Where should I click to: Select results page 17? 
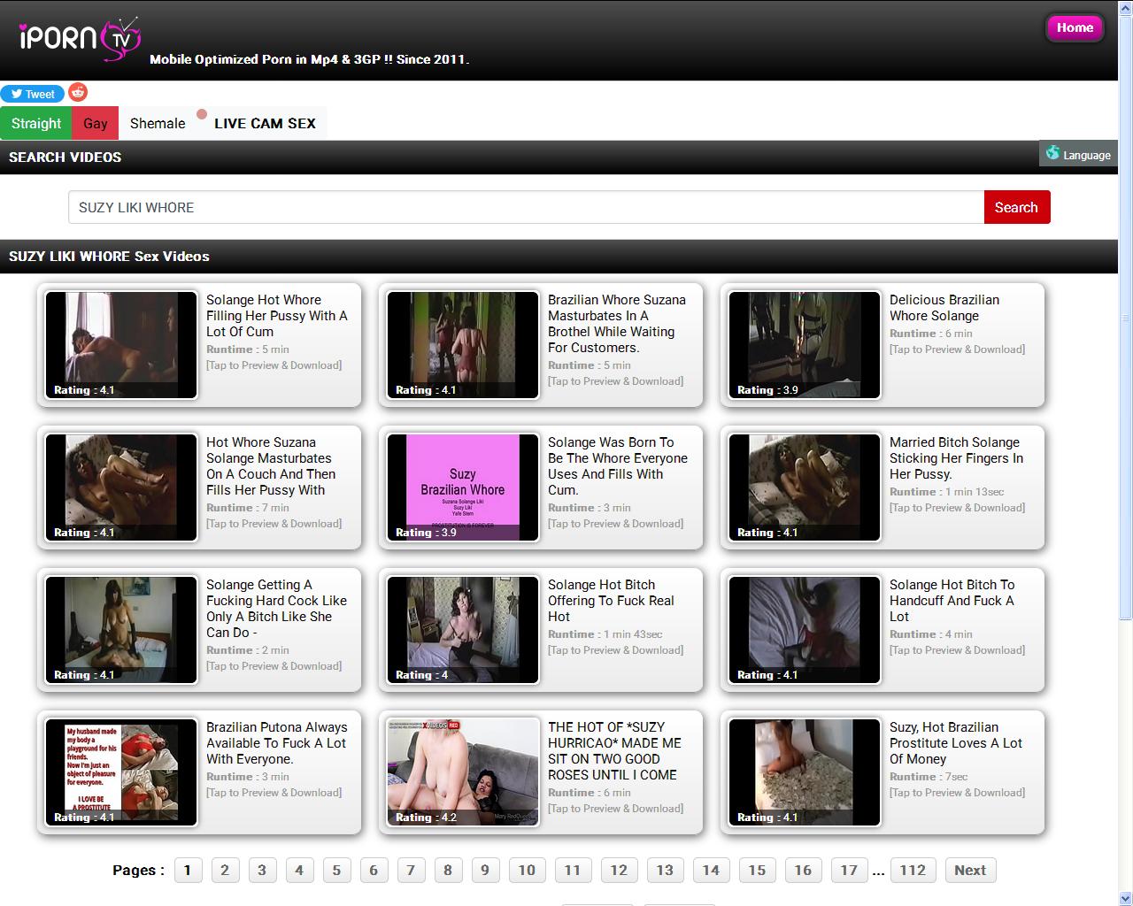(x=849, y=870)
